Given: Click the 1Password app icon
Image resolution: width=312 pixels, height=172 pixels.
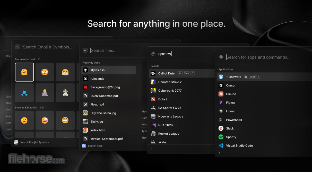Looking at the screenshot, I should tap(221, 77).
